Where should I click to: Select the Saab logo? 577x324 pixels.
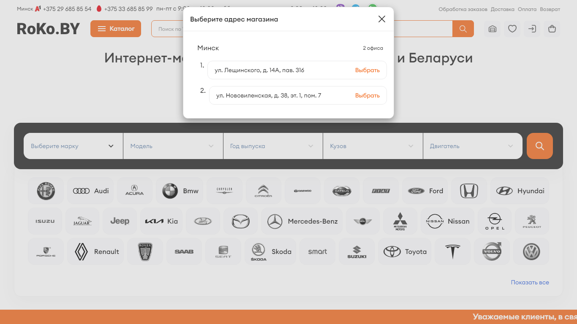184,251
